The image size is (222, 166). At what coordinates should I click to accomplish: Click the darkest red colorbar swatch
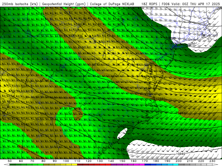click(80, 165)
